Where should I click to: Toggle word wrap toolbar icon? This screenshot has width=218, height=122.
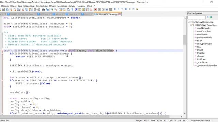(x=69, y=9)
